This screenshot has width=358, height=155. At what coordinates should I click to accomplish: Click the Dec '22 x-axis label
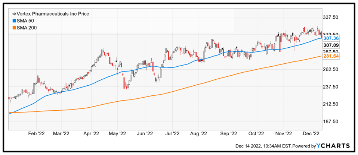point(311,134)
